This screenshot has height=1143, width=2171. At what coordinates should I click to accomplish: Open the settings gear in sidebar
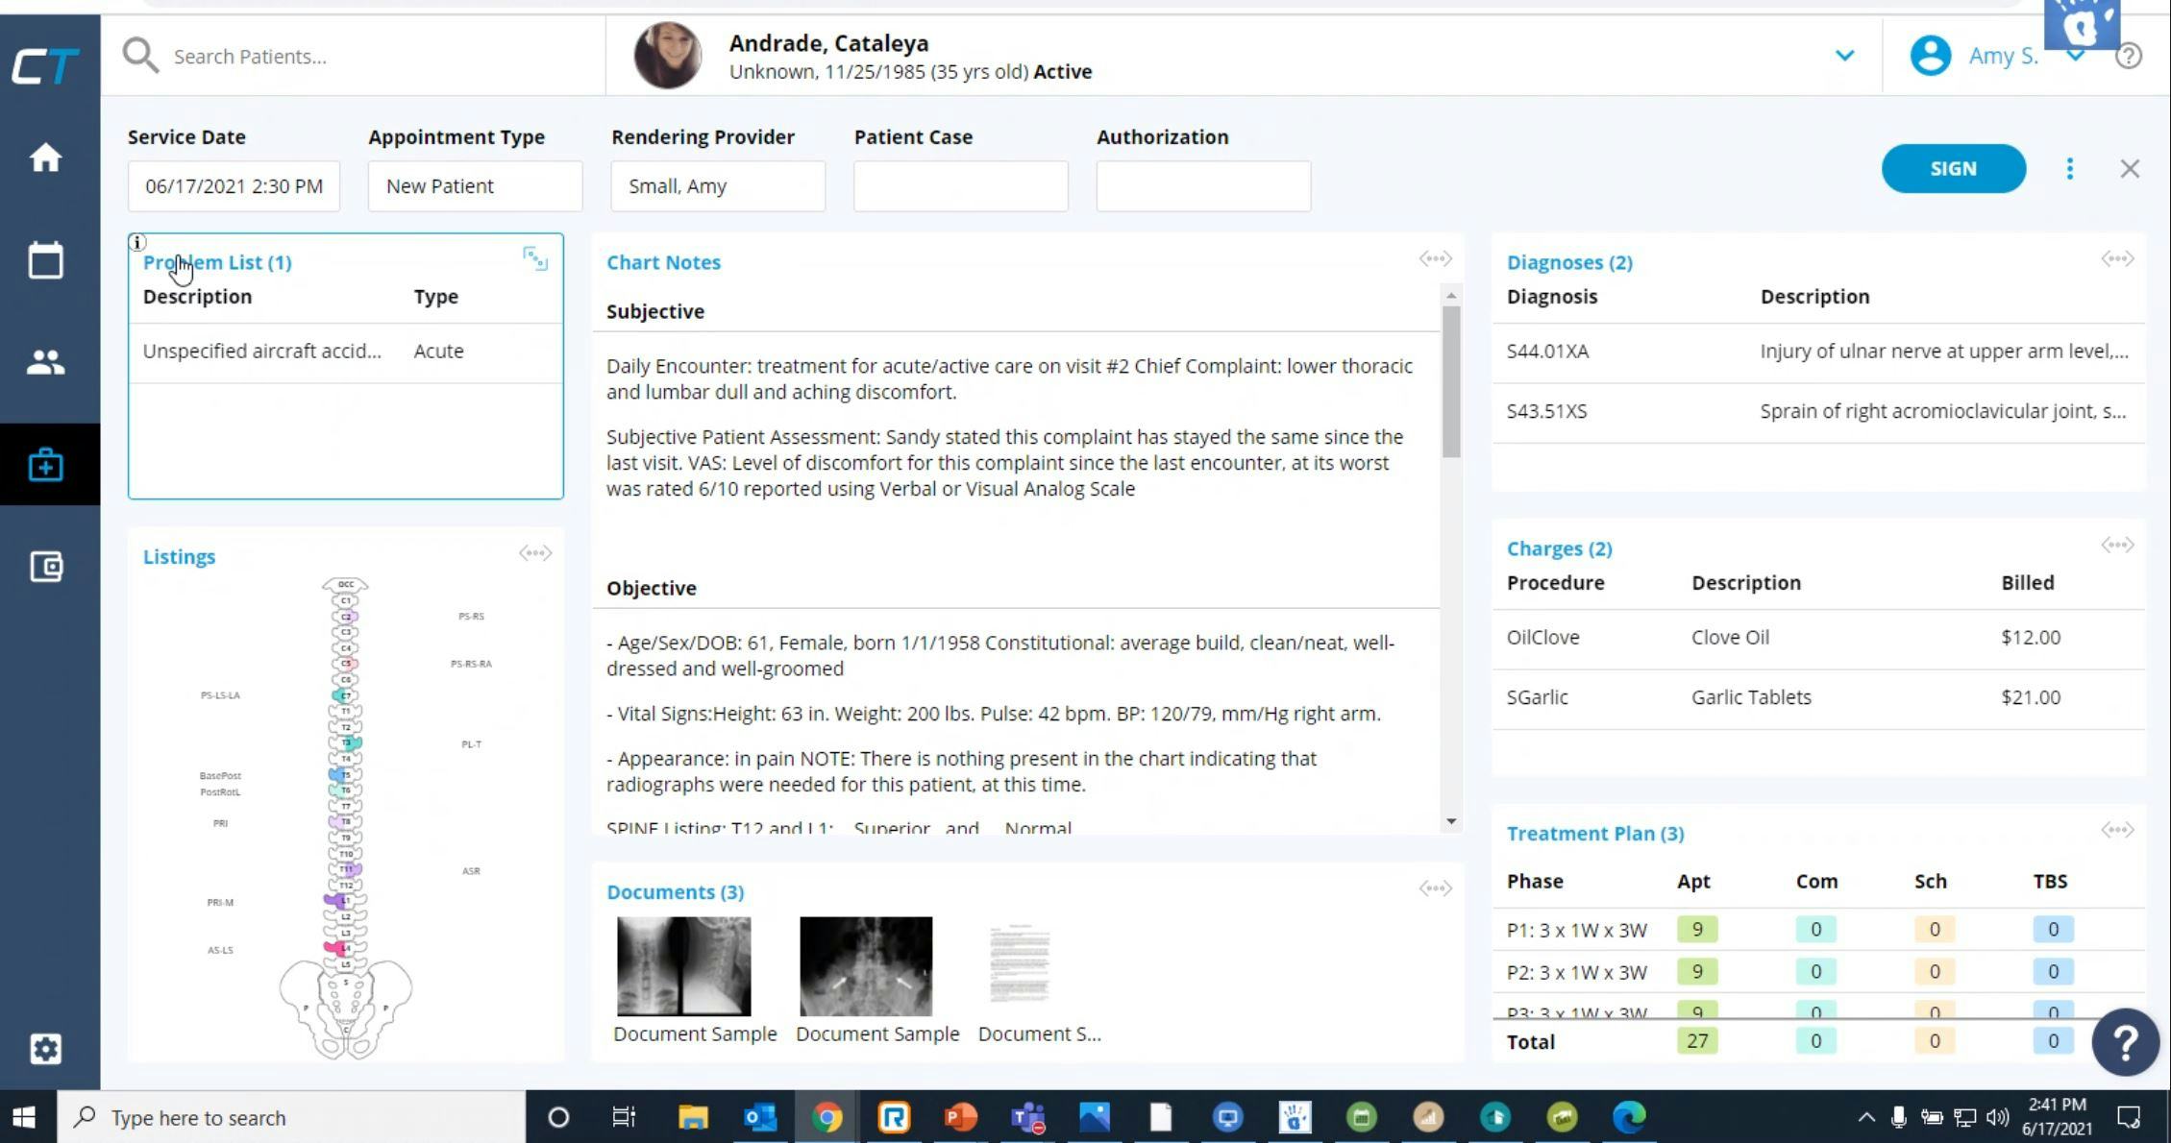point(45,1048)
